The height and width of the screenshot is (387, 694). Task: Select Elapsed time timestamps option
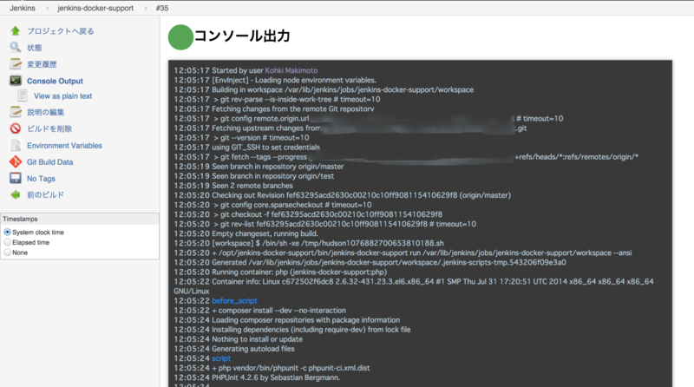8,242
